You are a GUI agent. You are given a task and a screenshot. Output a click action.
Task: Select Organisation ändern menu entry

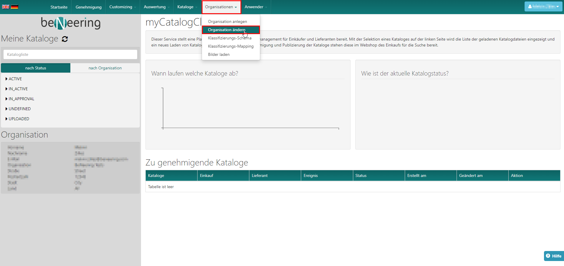pyautogui.click(x=226, y=30)
